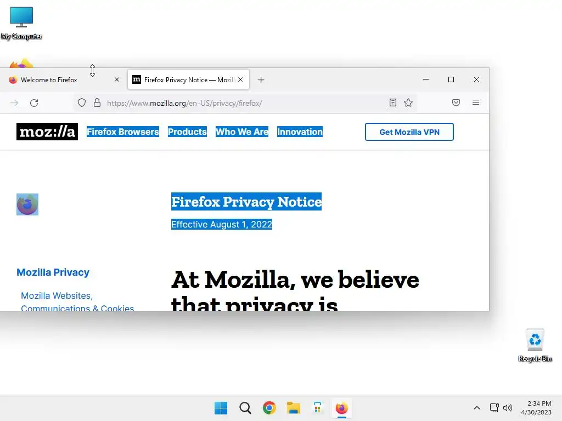
Task: Open a new tab with plus button
Action: click(261, 80)
